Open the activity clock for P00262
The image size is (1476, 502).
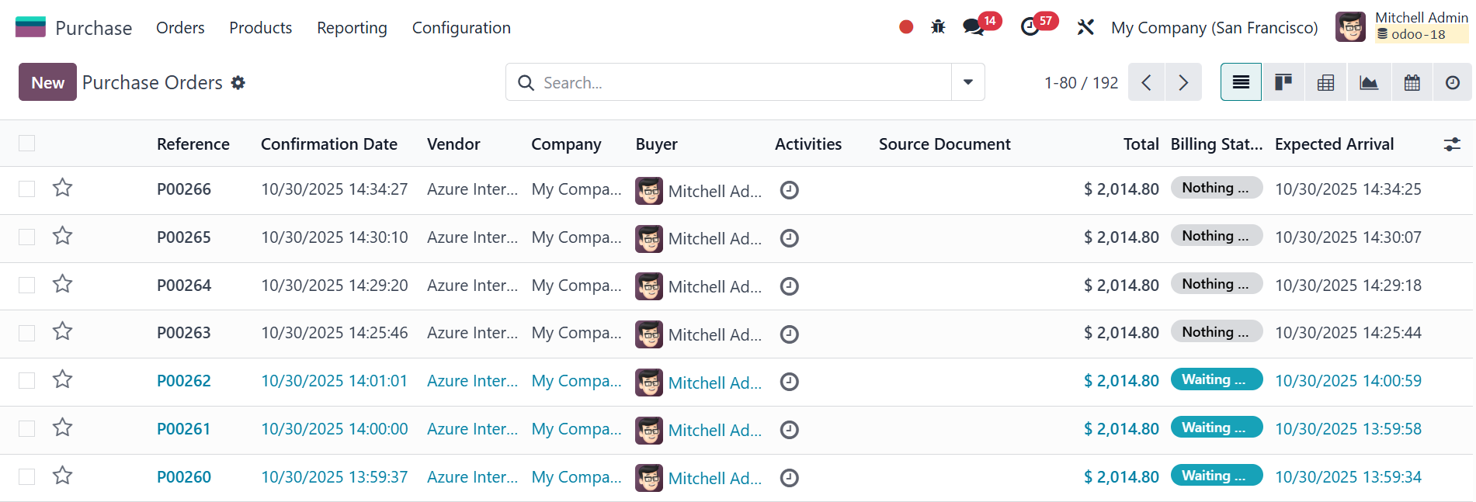pos(789,382)
